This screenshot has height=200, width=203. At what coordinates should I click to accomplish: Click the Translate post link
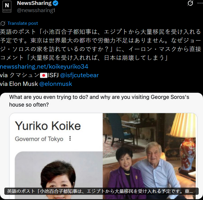23,23
